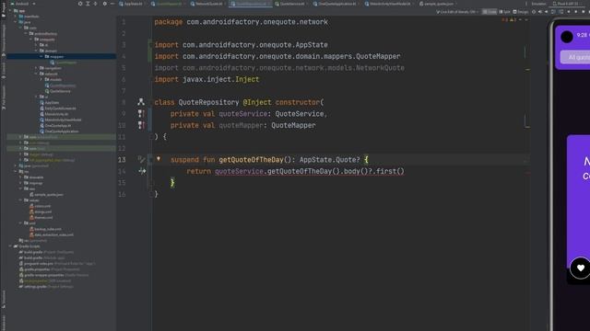
Task: Toggle Live Edit of literals
Action: (457, 12)
